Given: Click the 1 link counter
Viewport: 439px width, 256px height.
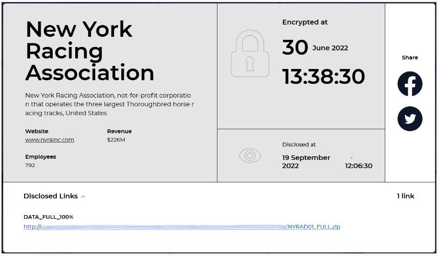Looking at the screenshot, I should click(405, 196).
